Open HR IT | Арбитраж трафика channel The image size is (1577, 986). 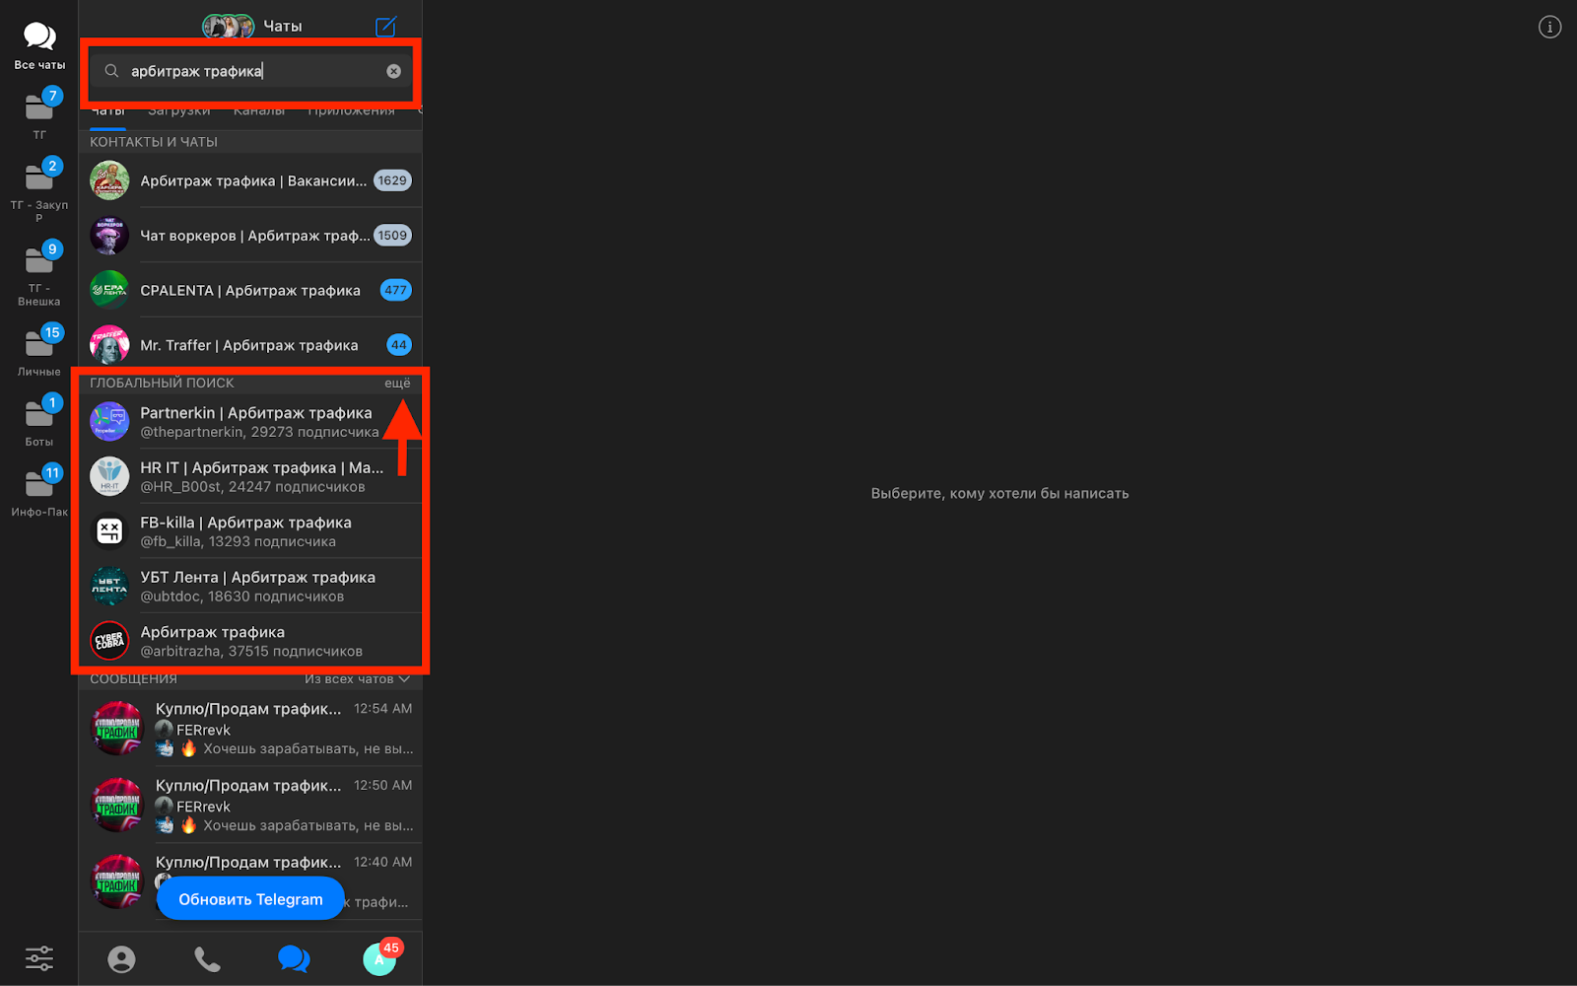click(x=250, y=476)
